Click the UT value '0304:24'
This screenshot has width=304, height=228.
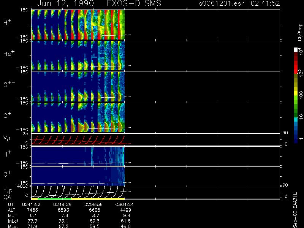tap(125, 204)
